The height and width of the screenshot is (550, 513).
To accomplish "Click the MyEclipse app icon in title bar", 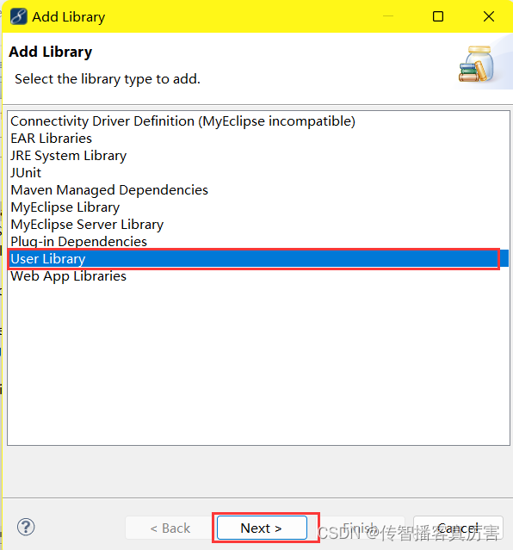I will click(19, 16).
